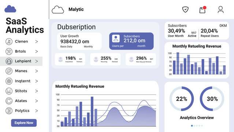Viewport: 234px width, 132px height.
Task: Expand the Brtols chevron arrow
Action: coord(37,51)
